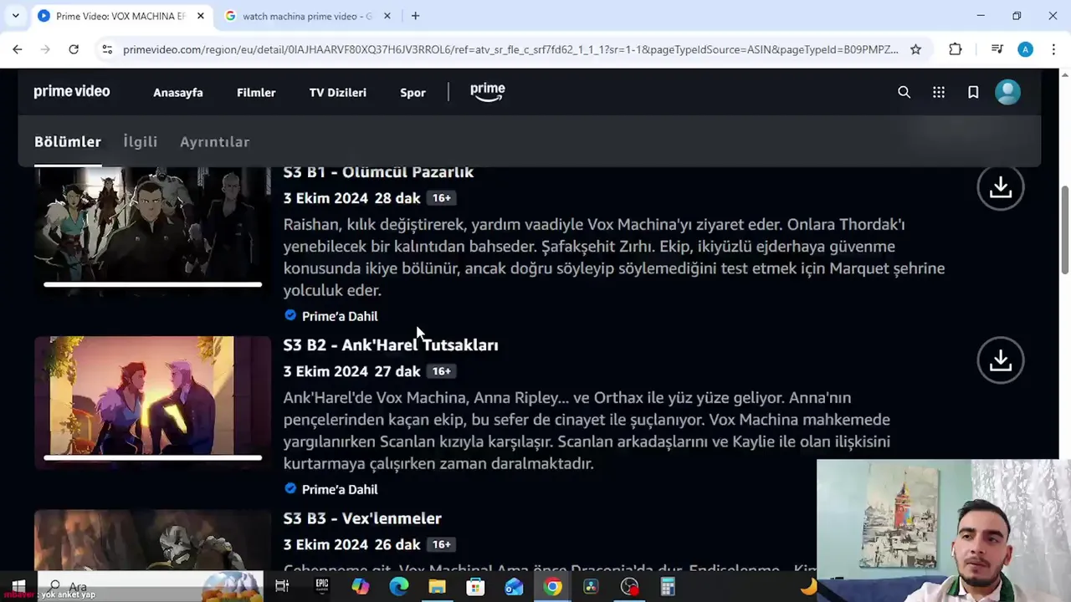This screenshot has width=1071, height=602.
Task: Close the Prime Video VOX MACHINA tab
Action: [201, 16]
